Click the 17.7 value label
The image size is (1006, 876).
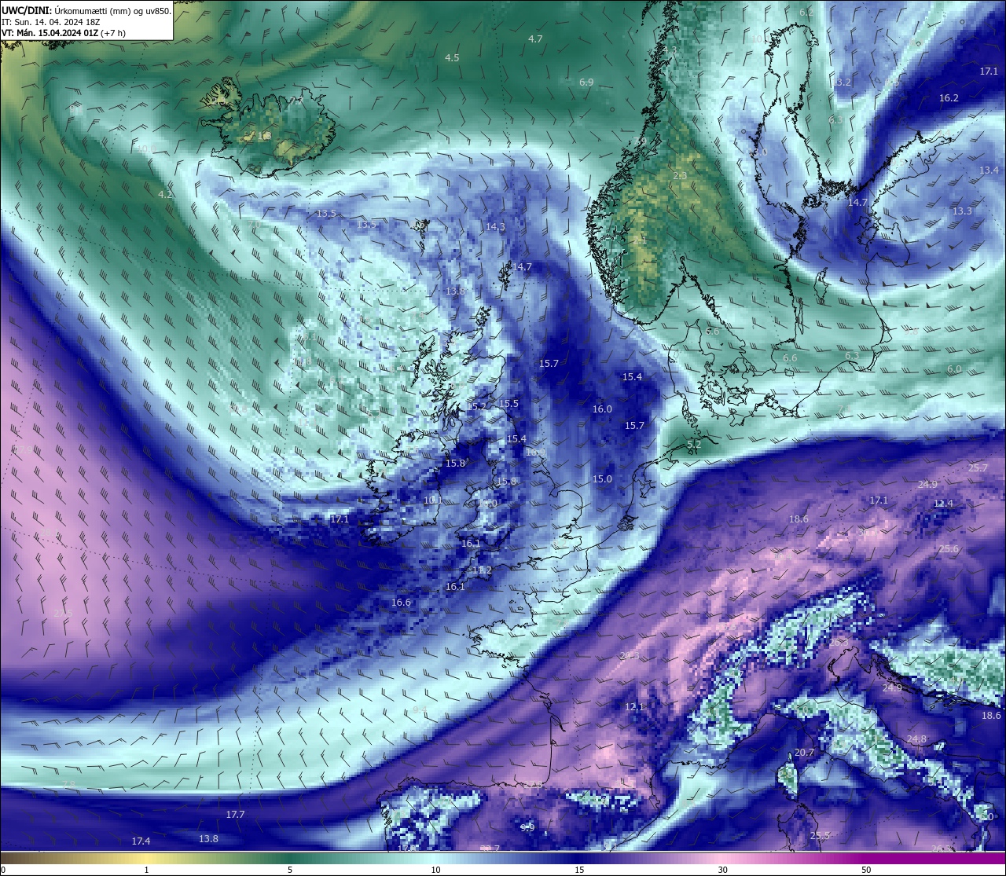pyautogui.click(x=235, y=815)
